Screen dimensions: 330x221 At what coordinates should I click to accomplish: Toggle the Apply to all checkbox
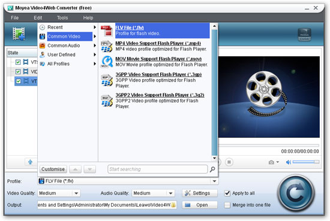[x=227, y=193]
